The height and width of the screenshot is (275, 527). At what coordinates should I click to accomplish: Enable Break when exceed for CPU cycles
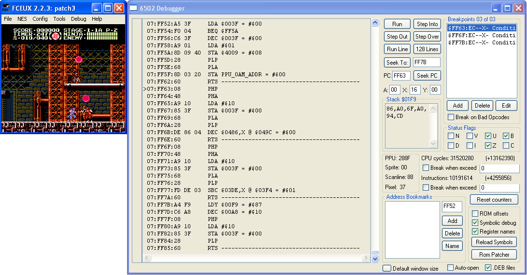coord(426,167)
